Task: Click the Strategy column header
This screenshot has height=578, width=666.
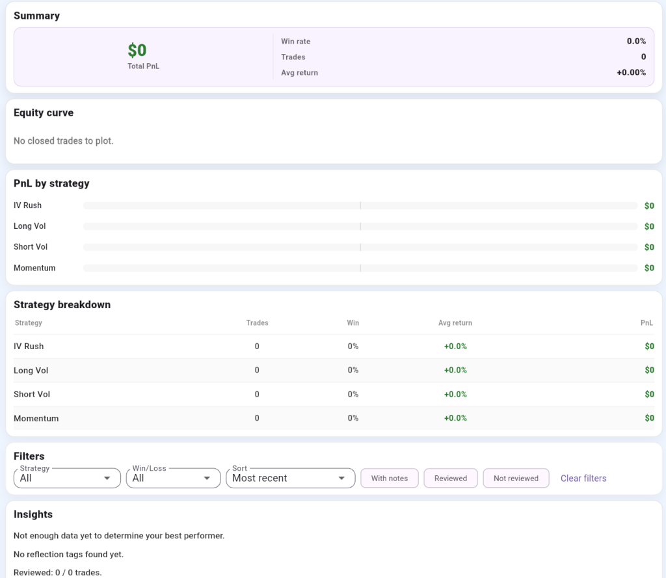Action: [x=29, y=322]
